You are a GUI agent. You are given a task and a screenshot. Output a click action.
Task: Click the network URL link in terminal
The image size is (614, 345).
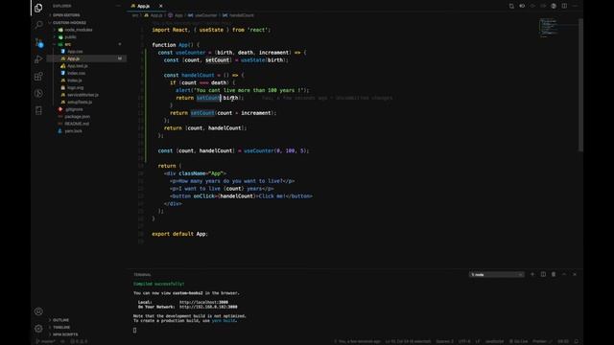(208, 307)
